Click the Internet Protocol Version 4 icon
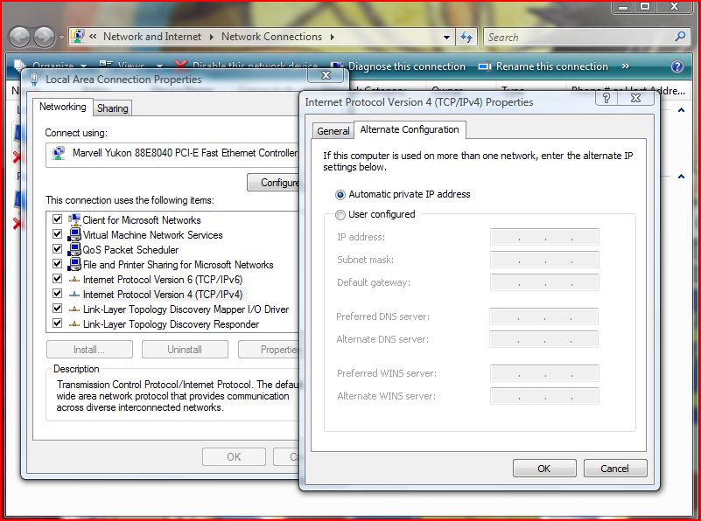Viewport: 701px width, 521px height. click(74, 295)
